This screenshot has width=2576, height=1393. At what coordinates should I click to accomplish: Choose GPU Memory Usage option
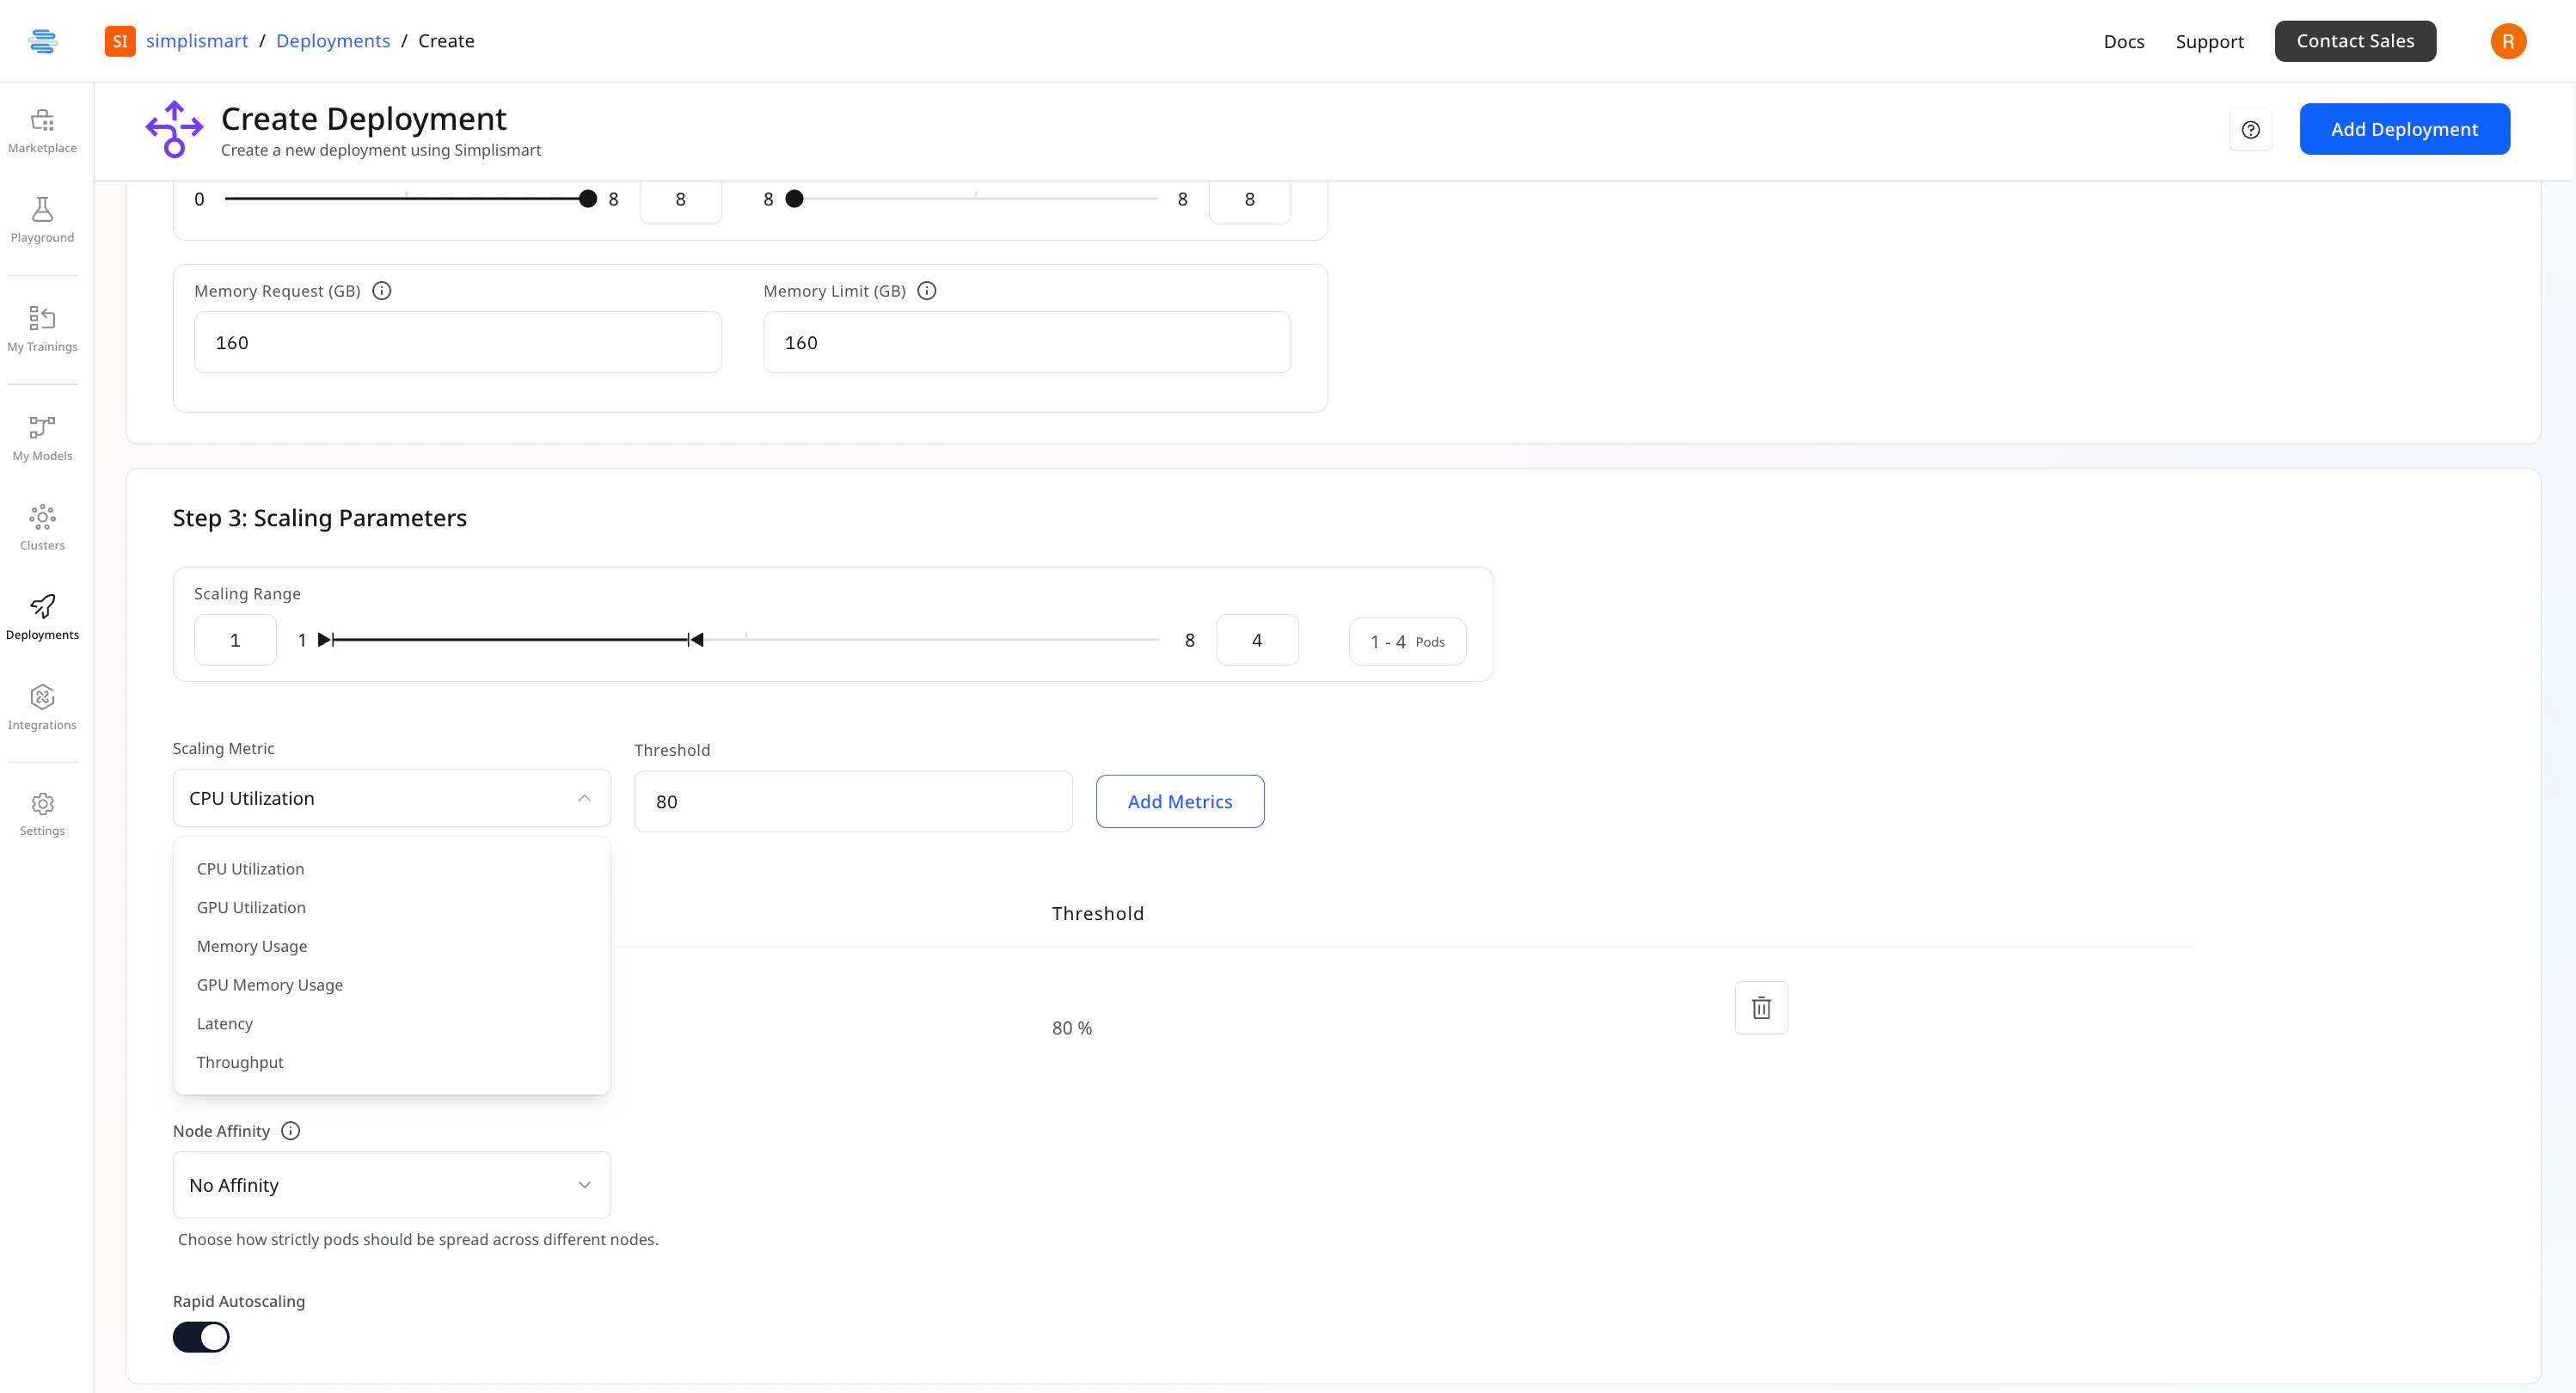[392, 985]
